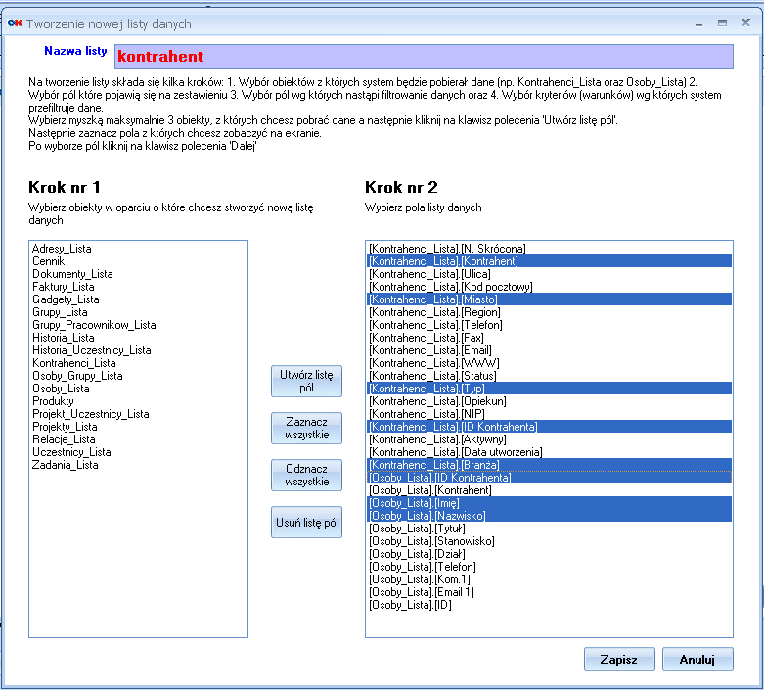
Task: Select Historia_Uczestnicy_Lista object
Action: (x=138, y=350)
